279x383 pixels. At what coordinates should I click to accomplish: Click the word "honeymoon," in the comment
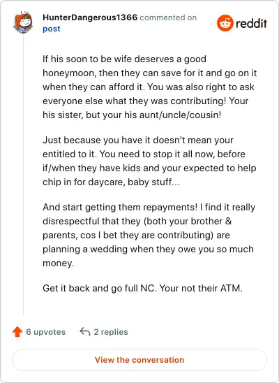point(70,73)
